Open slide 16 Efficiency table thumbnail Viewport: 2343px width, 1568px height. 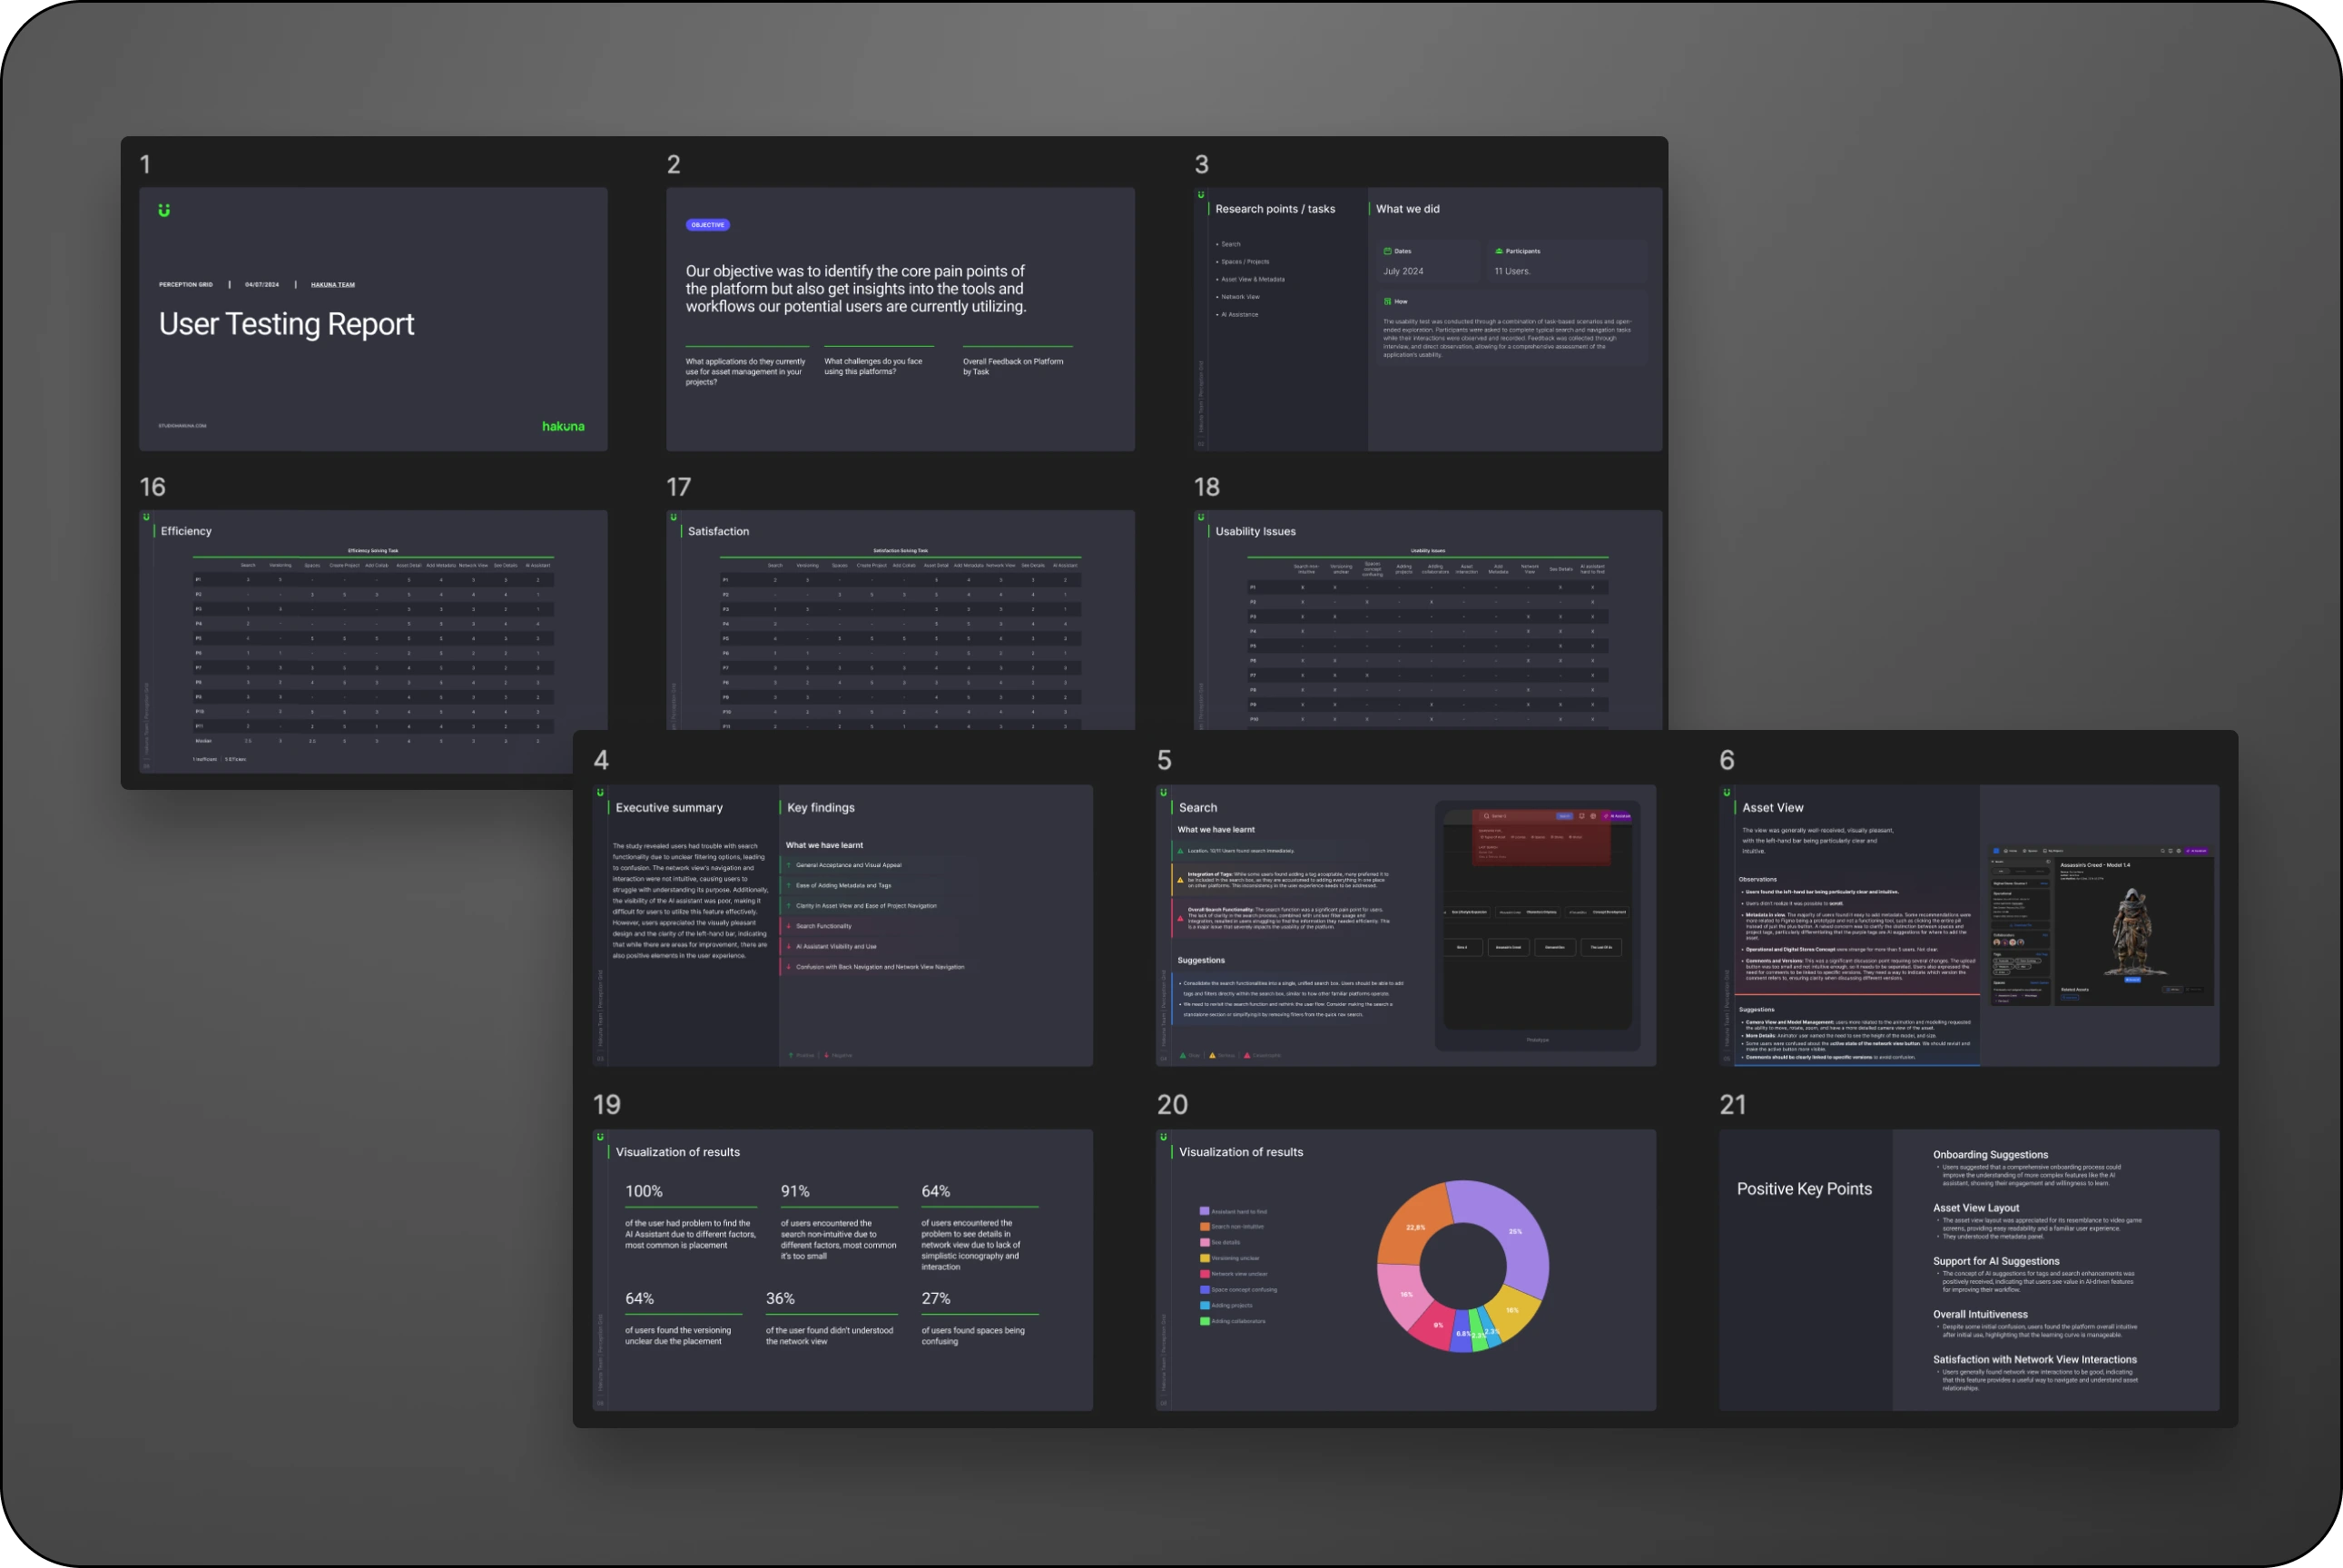373,641
